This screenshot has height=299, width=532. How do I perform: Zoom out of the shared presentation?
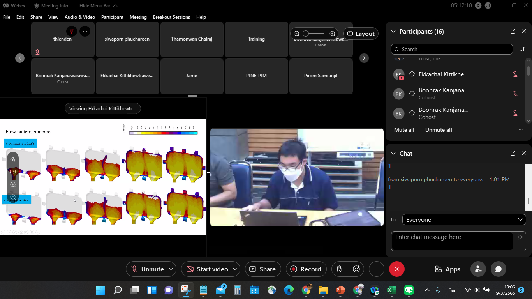13,197
